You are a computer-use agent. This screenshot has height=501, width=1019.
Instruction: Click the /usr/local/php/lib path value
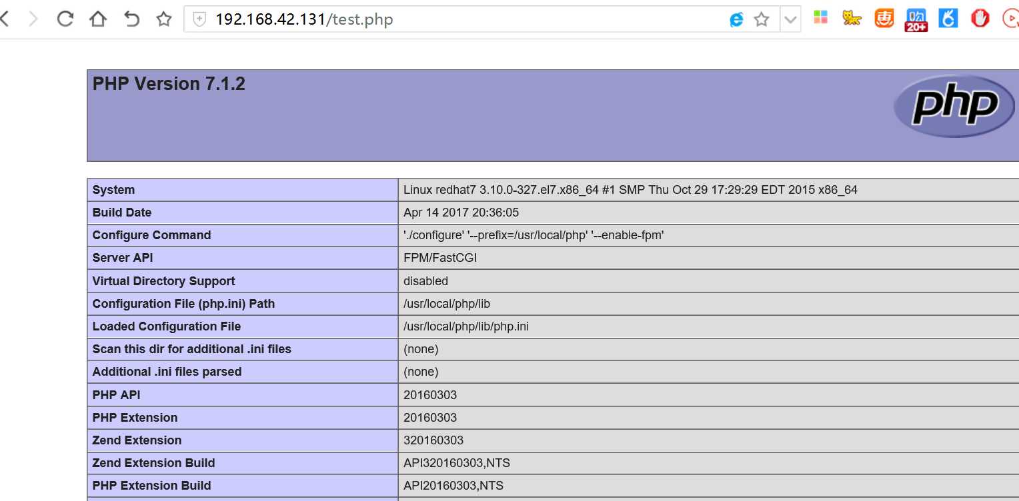point(447,304)
